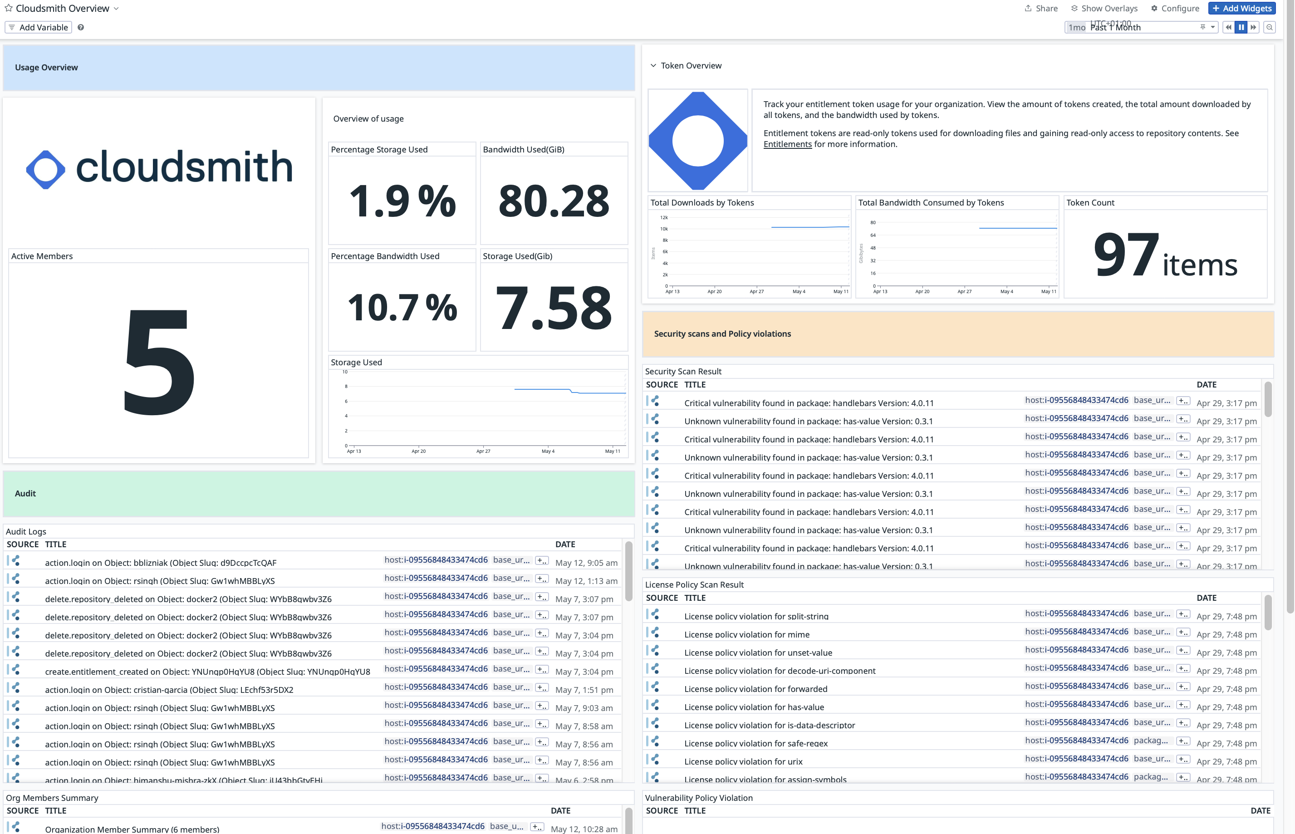Image resolution: width=1295 pixels, height=834 pixels.
Task: Open the Configure menu
Action: (x=1174, y=8)
